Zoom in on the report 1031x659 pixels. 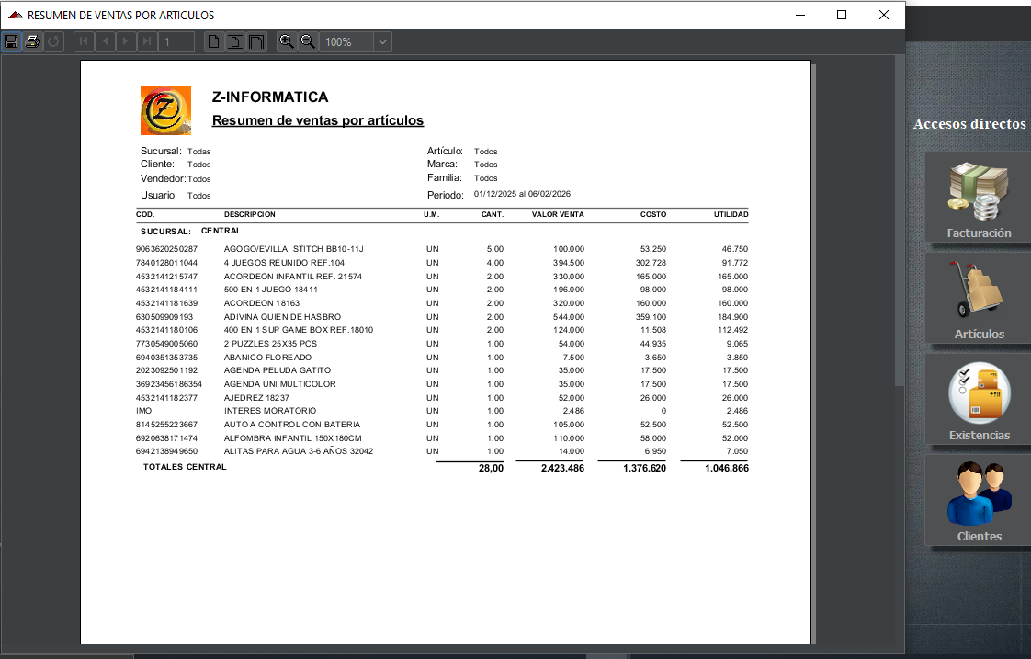coord(286,40)
